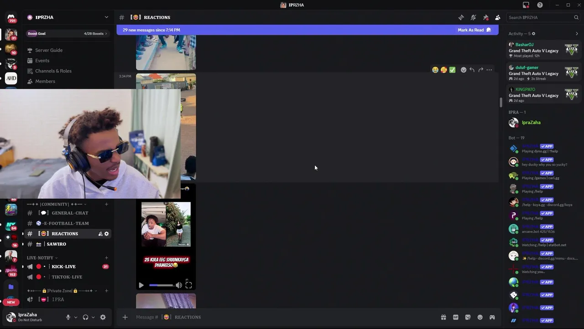Open microphone input options dropdown

(76, 317)
